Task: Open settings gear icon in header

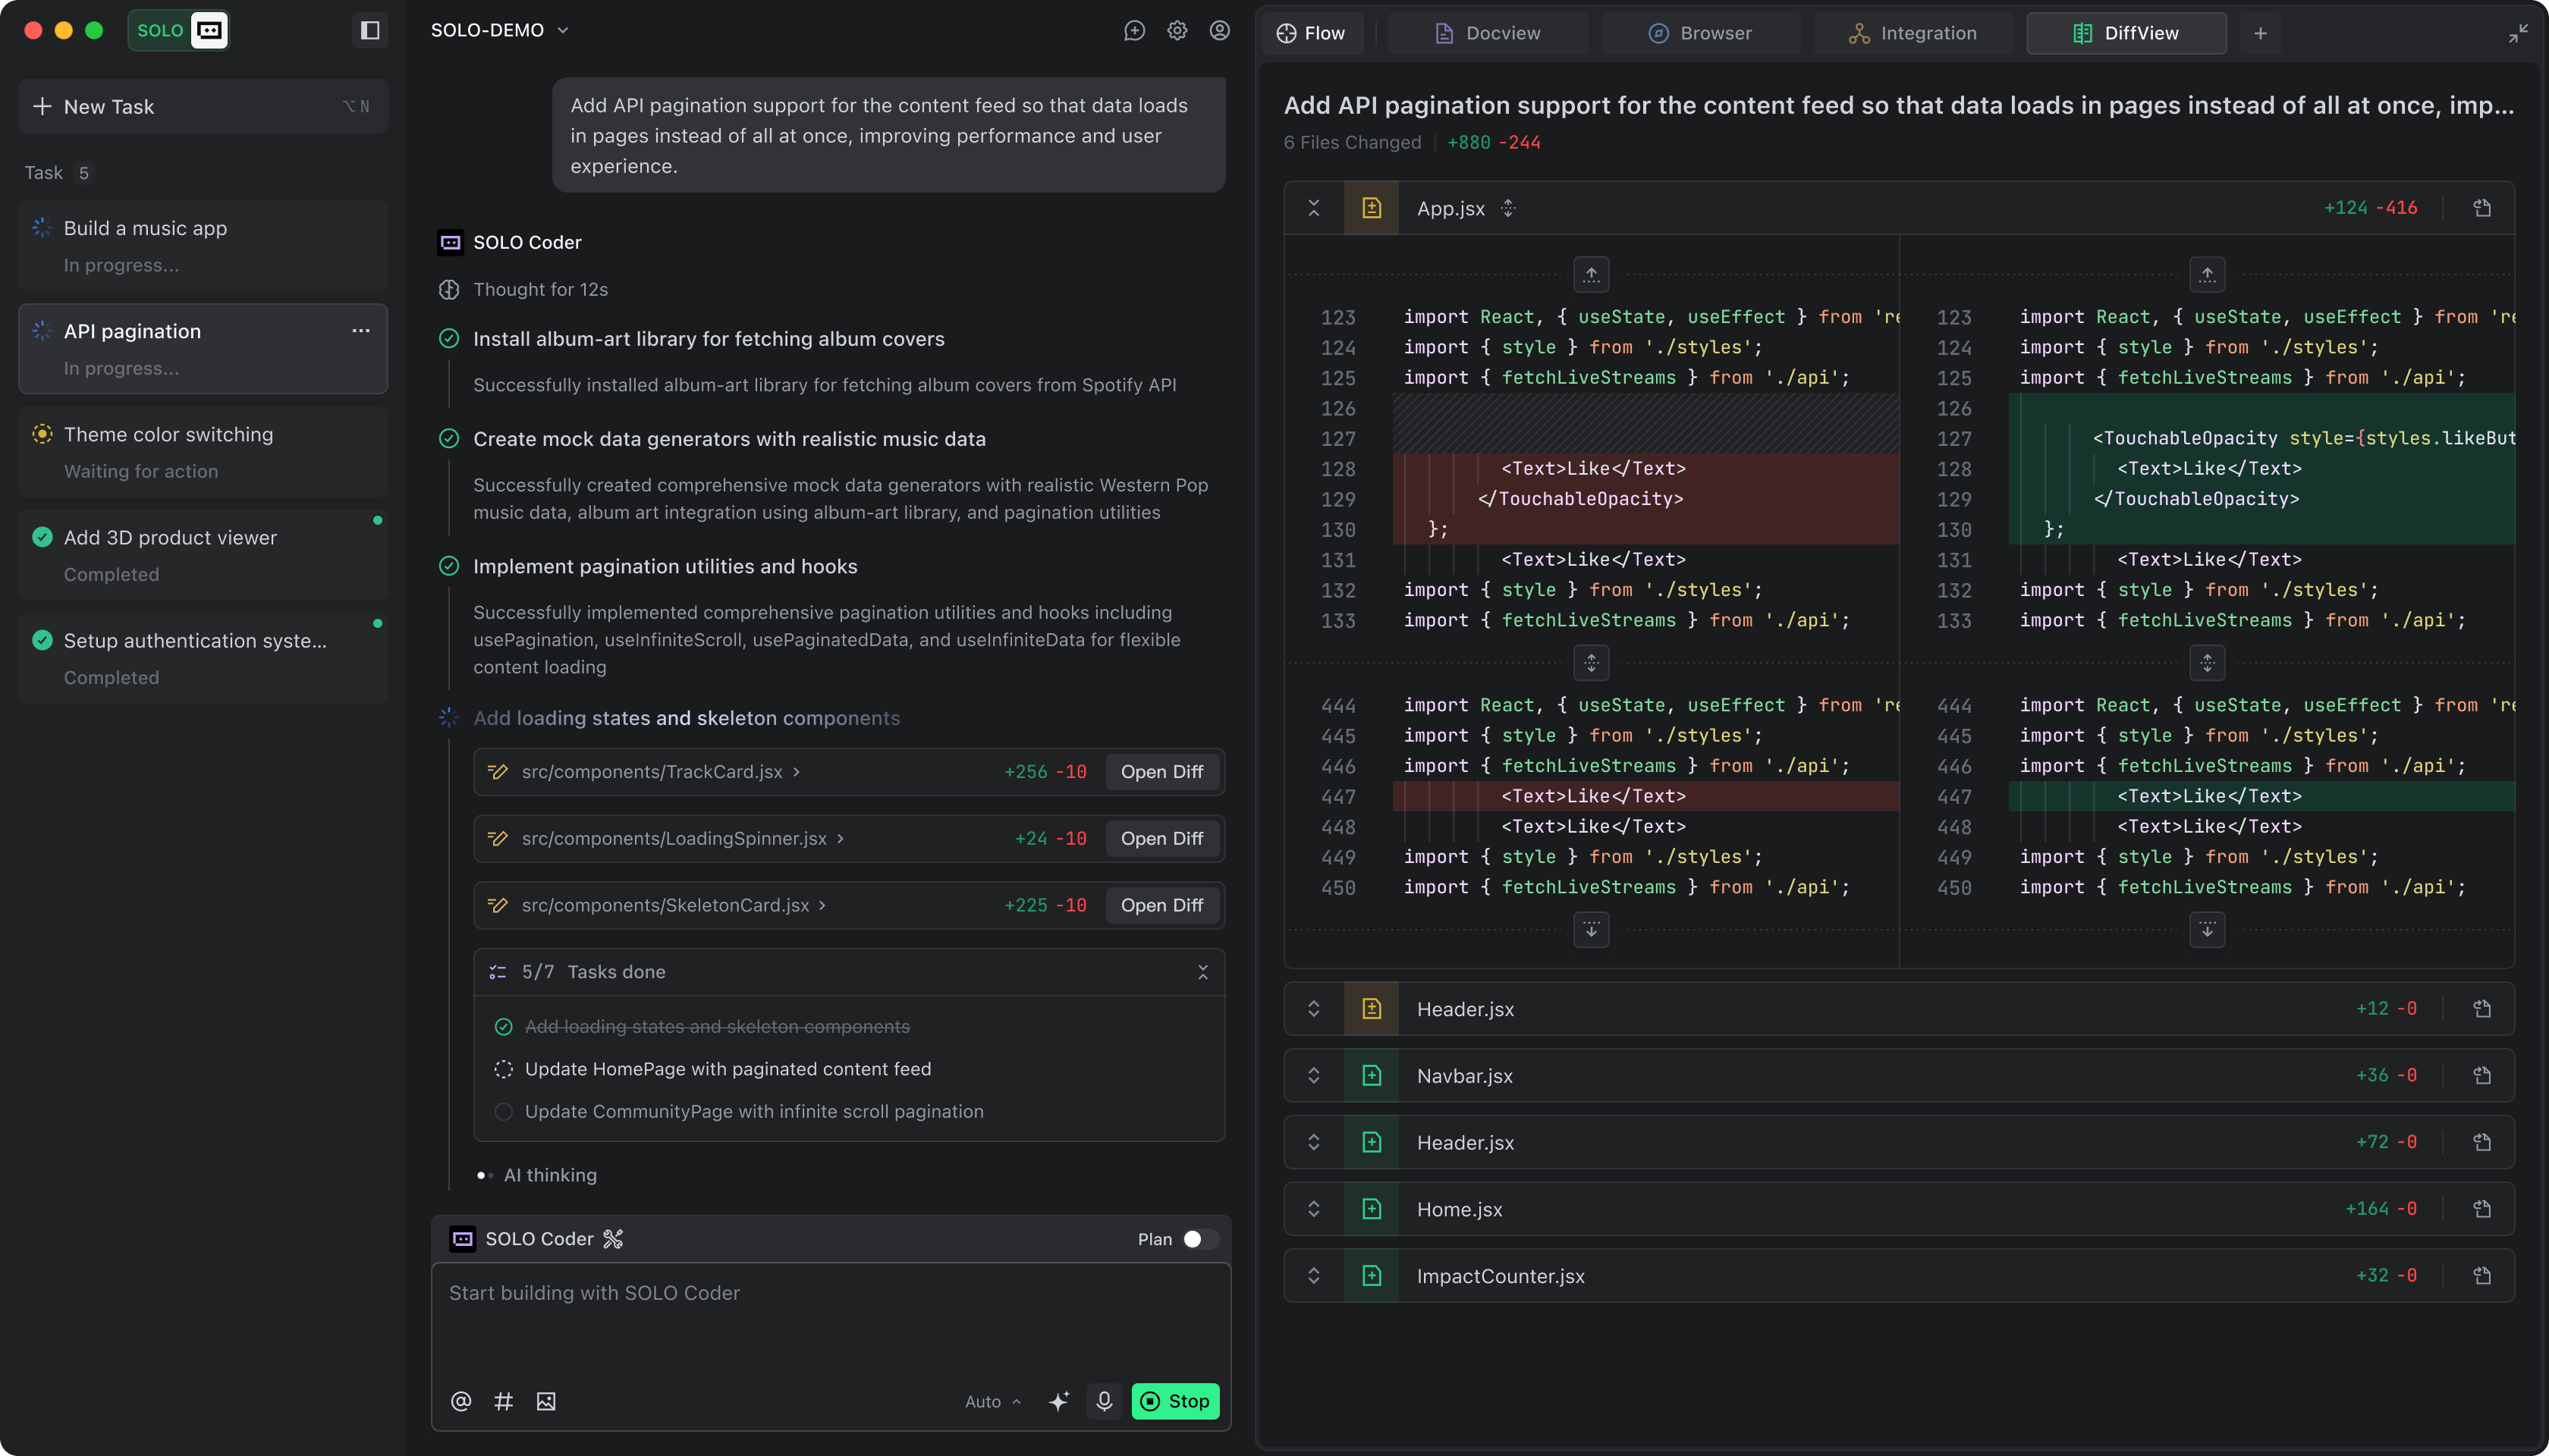Action: click(x=1177, y=30)
